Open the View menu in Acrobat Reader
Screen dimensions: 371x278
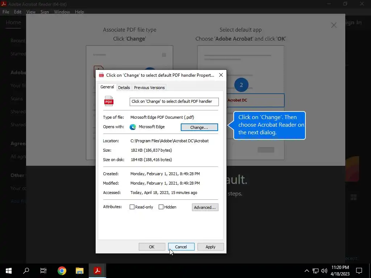[x=31, y=12]
